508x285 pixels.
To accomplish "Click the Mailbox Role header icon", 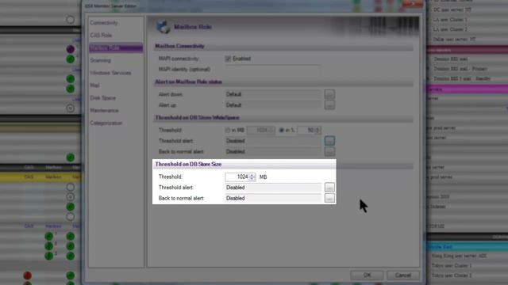I will click(163, 27).
